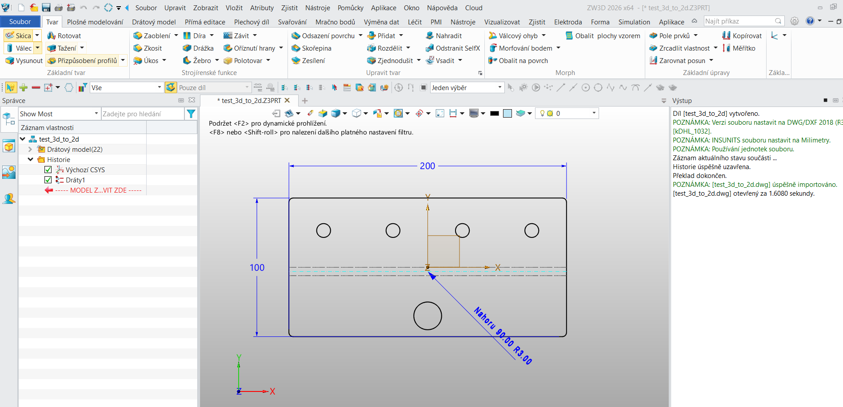Image resolution: width=843 pixels, height=407 pixels.
Task: Expand the Zaoblení dropdown arrow
Action: click(176, 36)
